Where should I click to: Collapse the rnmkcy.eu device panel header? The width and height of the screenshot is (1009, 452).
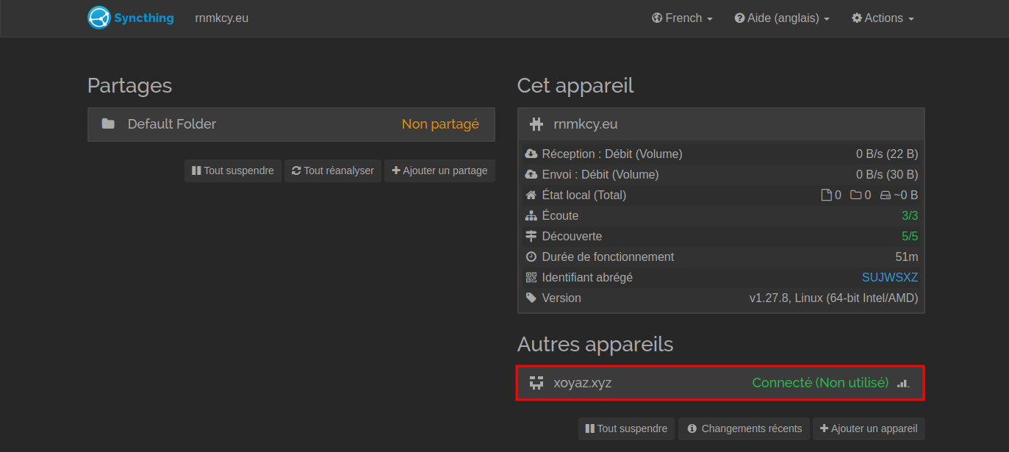click(720, 124)
